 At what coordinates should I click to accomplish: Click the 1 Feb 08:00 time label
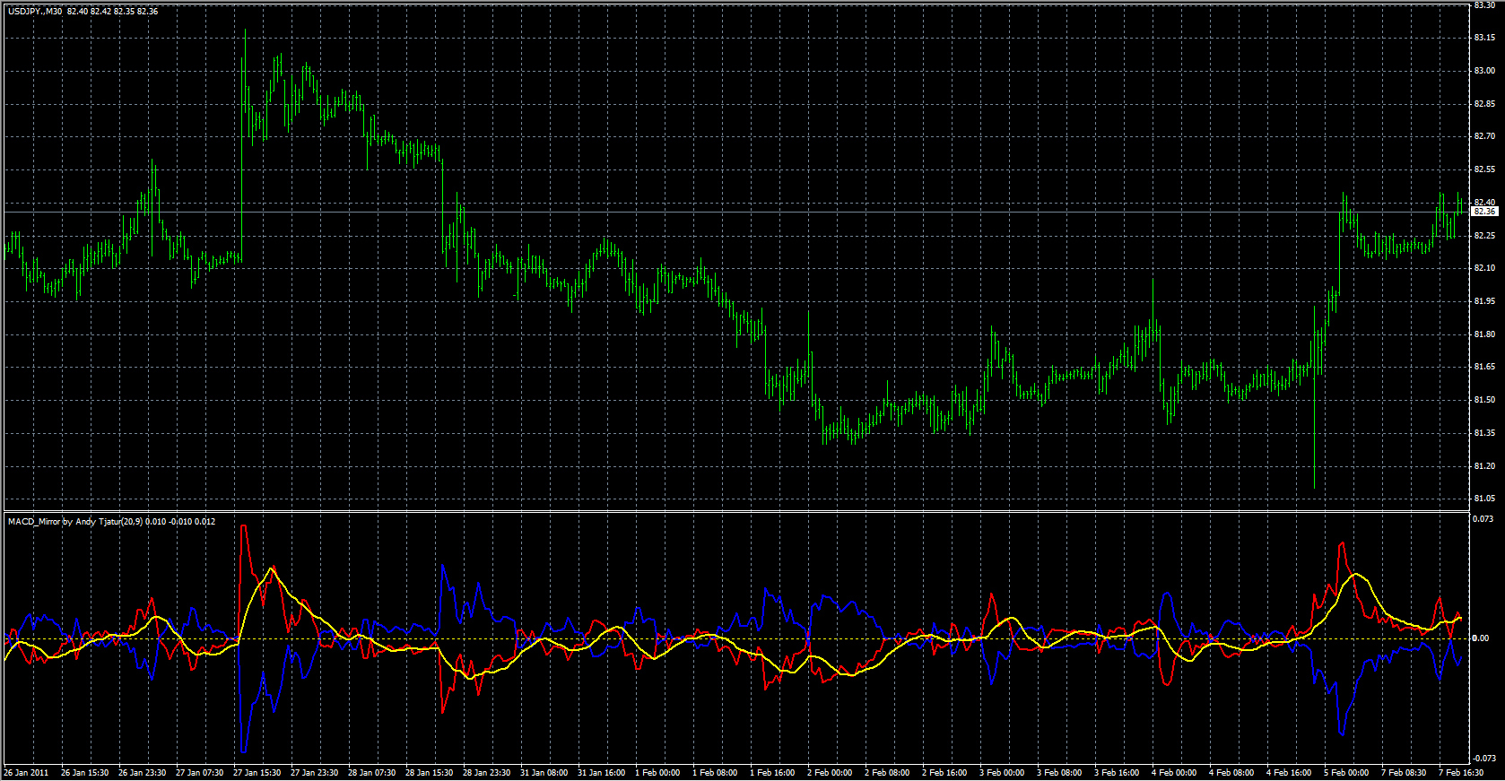pos(715,773)
